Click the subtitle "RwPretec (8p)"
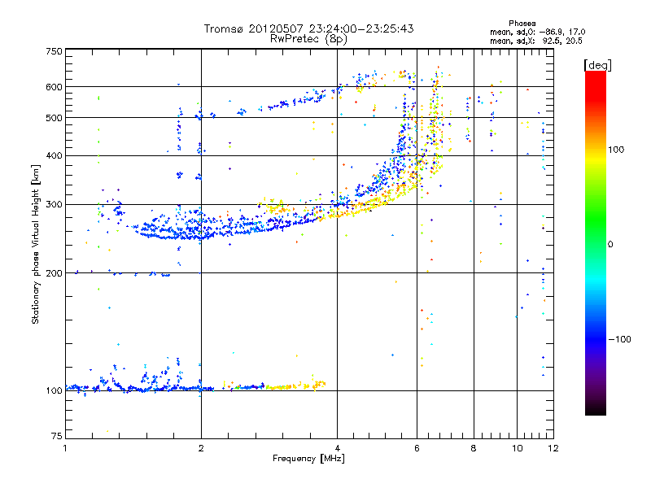The width and height of the screenshot is (651, 488). [x=308, y=39]
